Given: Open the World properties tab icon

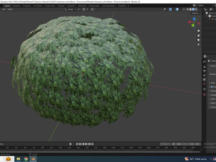Looking at the screenshot, I should [204, 84].
